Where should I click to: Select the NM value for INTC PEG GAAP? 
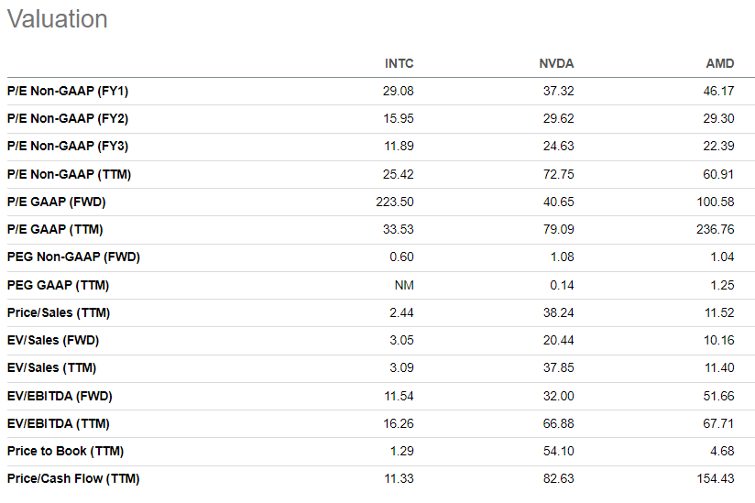(x=404, y=286)
